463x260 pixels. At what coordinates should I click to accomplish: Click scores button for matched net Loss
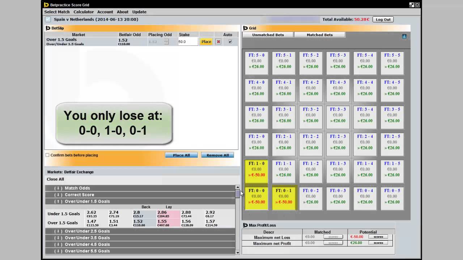333,237
